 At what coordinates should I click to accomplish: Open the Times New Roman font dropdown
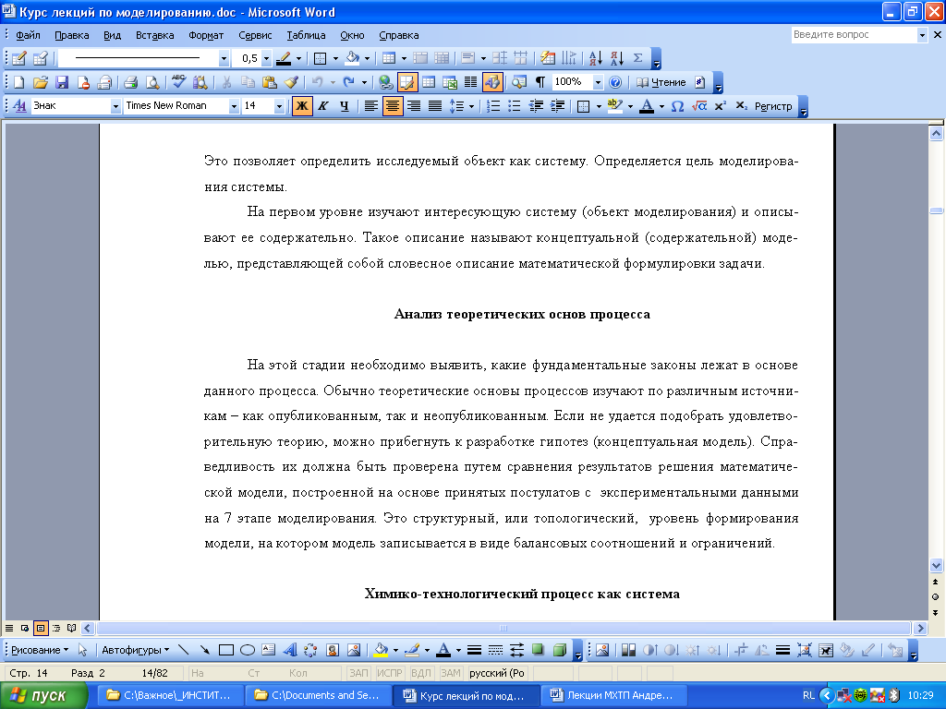point(234,107)
